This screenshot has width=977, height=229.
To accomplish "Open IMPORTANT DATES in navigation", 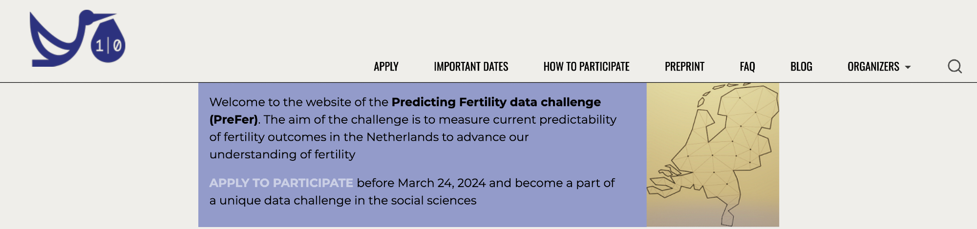I will click(x=471, y=67).
